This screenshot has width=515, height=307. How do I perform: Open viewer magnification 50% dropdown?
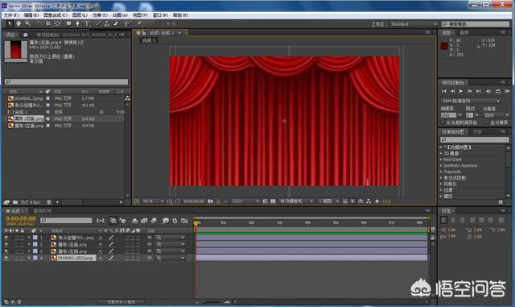pos(153,201)
